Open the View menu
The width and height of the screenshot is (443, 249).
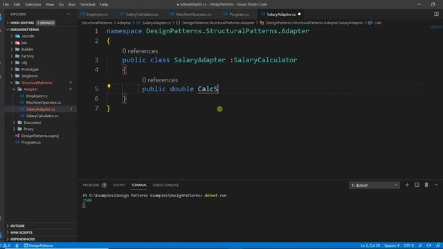(x=49, y=5)
